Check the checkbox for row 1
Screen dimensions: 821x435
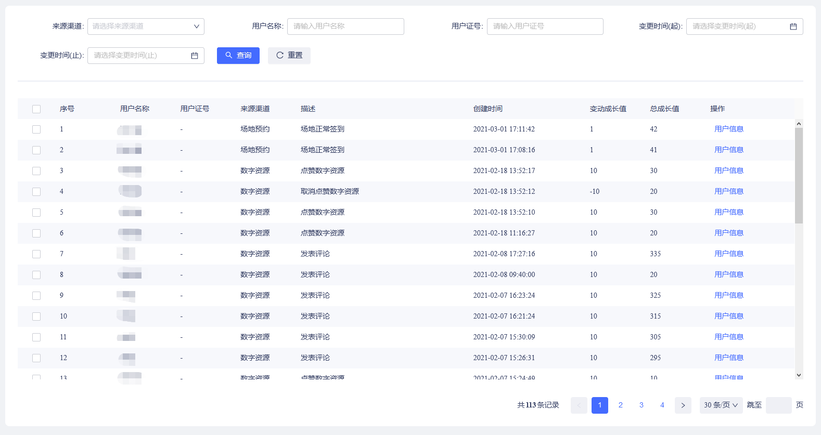tap(36, 129)
